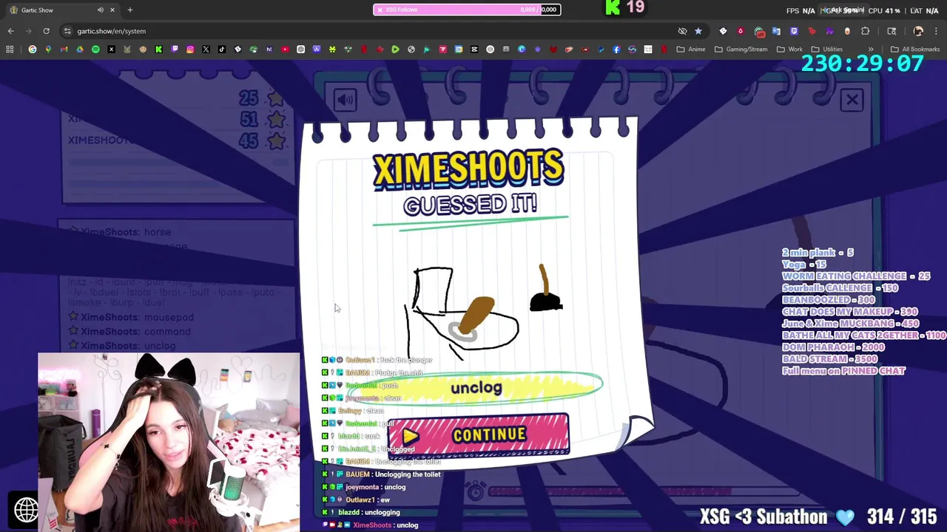Click the star beside score 51
The height and width of the screenshot is (532, 947).
[x=276, y=119]
